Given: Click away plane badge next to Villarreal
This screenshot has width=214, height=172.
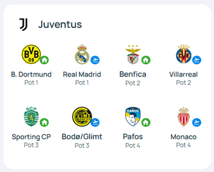Looking at the screenshot, I should click(x=196, y=60).
